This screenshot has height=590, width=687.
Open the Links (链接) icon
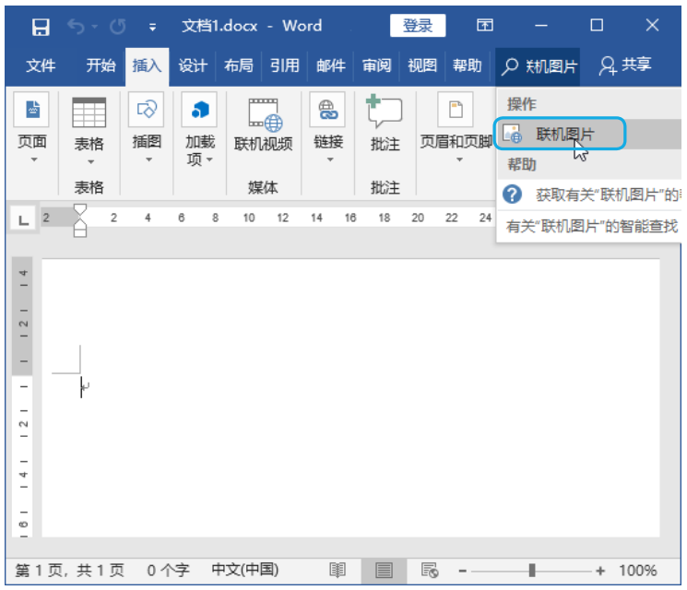[x=327, y=124]
